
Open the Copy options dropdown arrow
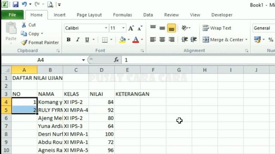pyautogui.click(x=42, y=33)
